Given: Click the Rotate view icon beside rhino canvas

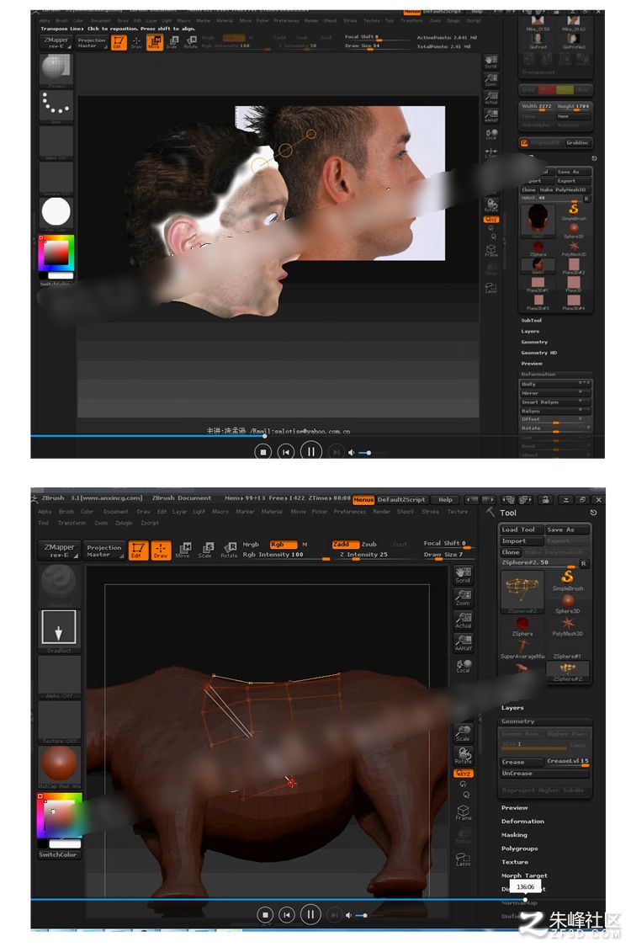Looking at the screenshot, I should click(x=463, y=756).
